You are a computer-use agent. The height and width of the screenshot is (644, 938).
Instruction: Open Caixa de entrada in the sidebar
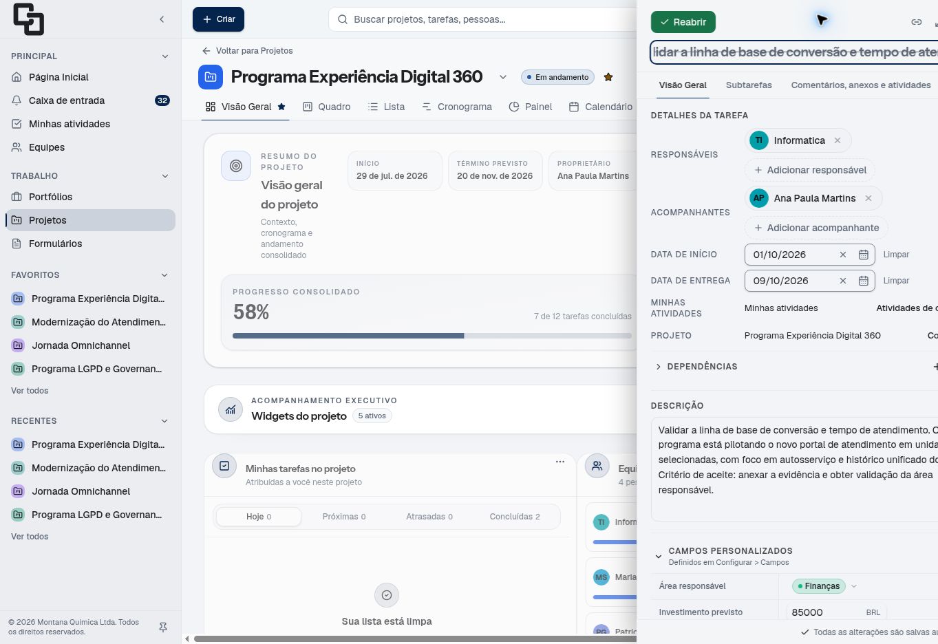[x=91, y=100]
